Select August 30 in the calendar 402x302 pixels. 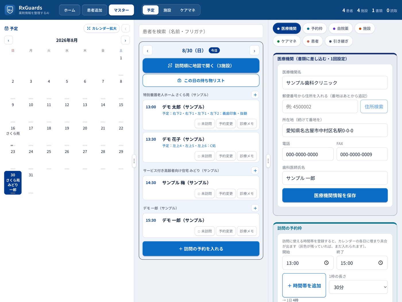tap(13, 183)
